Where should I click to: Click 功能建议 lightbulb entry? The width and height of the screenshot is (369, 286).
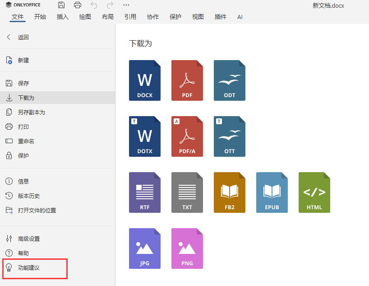tap(57, 268)
